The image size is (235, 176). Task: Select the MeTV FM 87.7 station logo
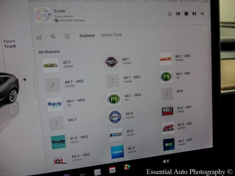51,65
